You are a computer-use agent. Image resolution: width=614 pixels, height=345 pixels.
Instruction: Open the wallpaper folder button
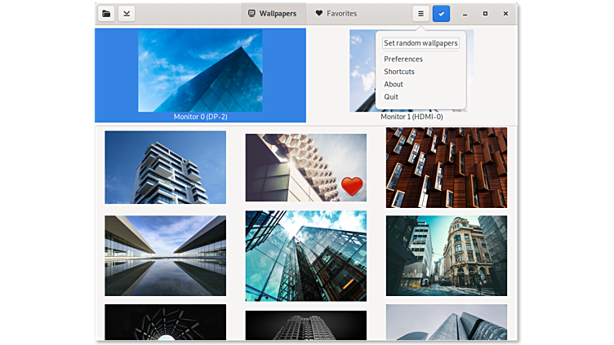106,13
